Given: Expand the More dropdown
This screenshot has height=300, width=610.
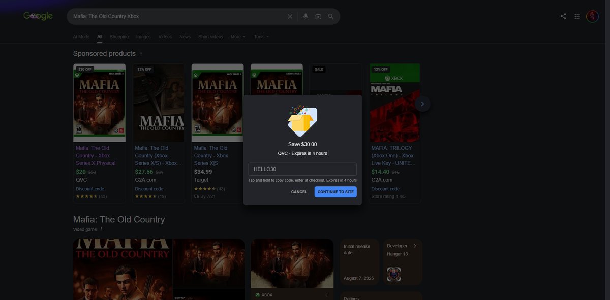Looking at the screenshot, I should pos(238,37).
